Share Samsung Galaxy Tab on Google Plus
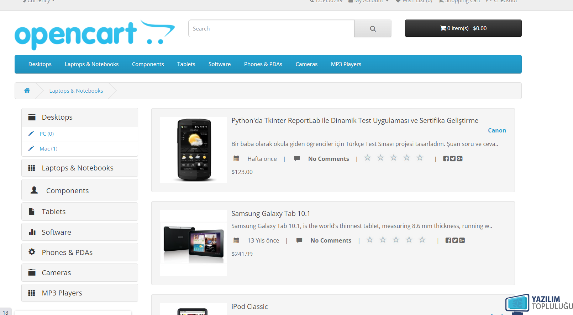The height and width of the screenshot is (315, 573). (462, 240)
